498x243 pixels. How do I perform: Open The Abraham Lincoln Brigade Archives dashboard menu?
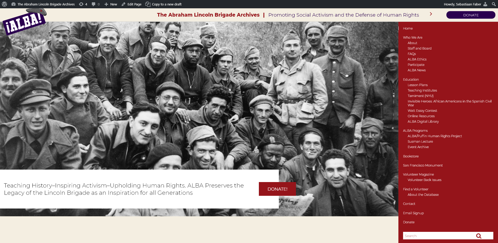pyautogui.click(x=43, y=4)
